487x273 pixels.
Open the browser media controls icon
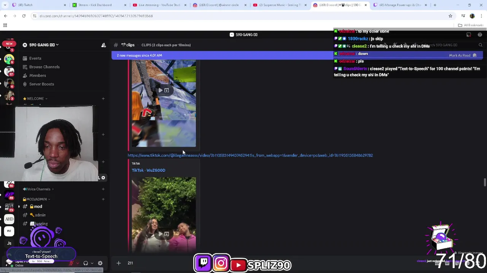[x=463, y=16]
